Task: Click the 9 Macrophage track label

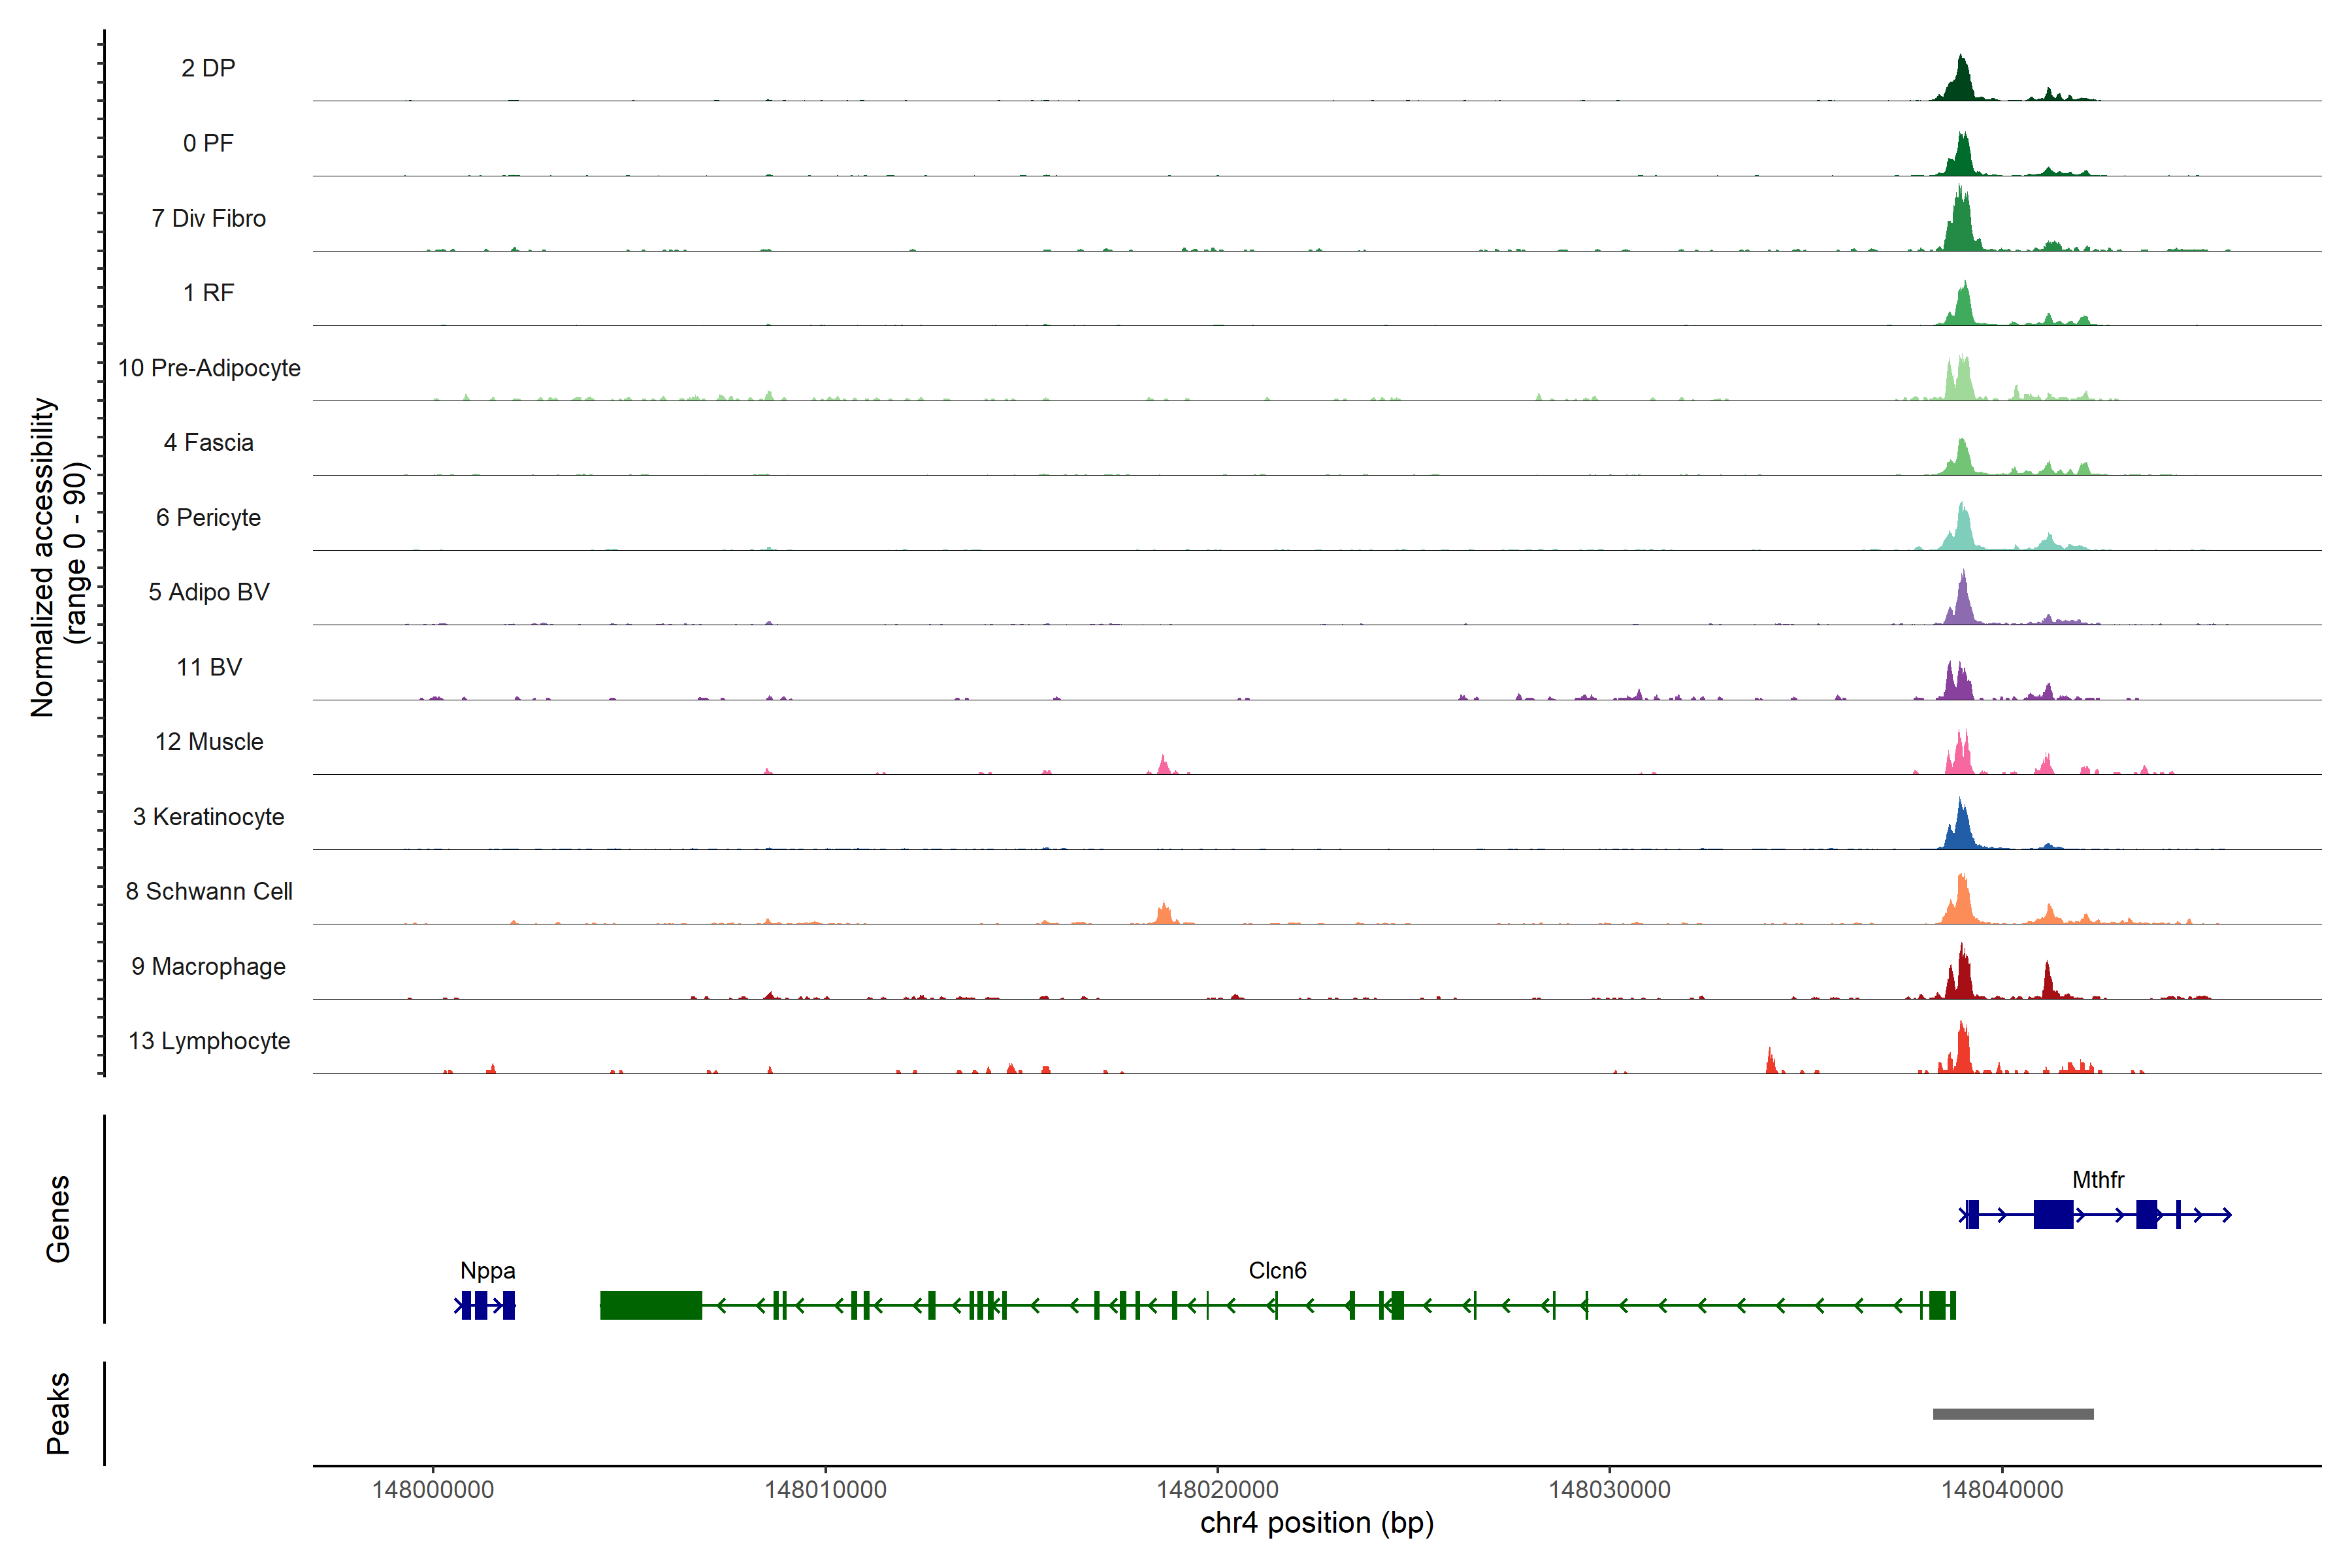Action: tap(208, 967)
